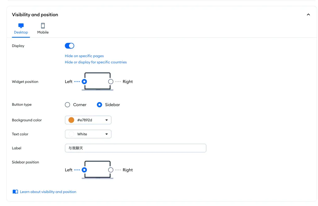The image size is (318, 206).
Task: Choose the Corner button type
Action: [x=67, y=105]
